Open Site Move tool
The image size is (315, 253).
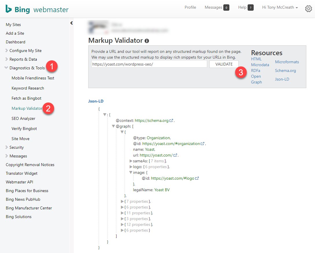[x=21, y=139]
